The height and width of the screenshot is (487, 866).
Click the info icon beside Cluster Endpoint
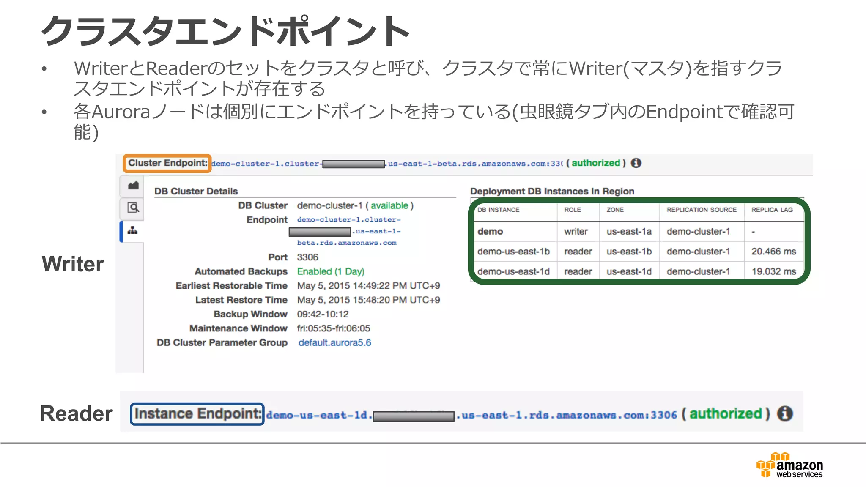click(x=636, y=163)
